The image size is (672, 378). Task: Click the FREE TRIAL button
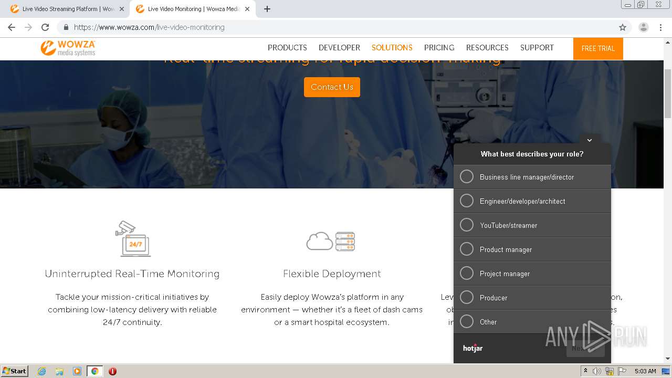(598, 48)
